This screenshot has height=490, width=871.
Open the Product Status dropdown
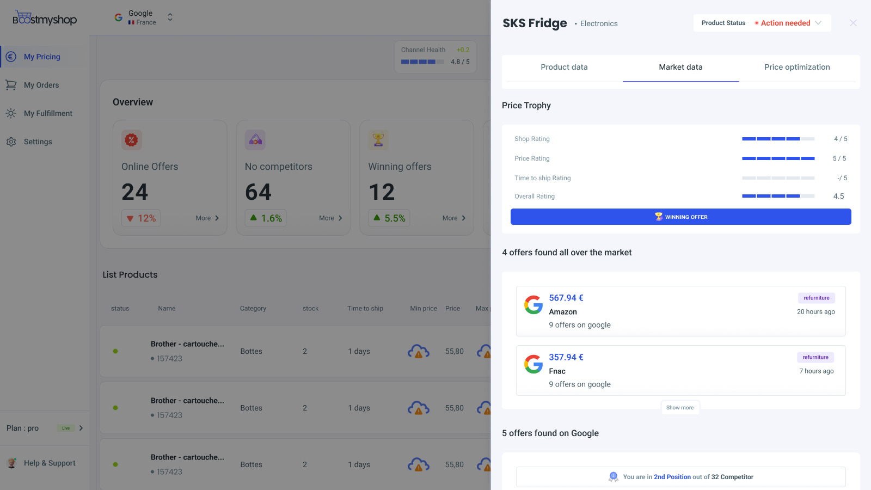pyautogui.click(x=762, y=23)
